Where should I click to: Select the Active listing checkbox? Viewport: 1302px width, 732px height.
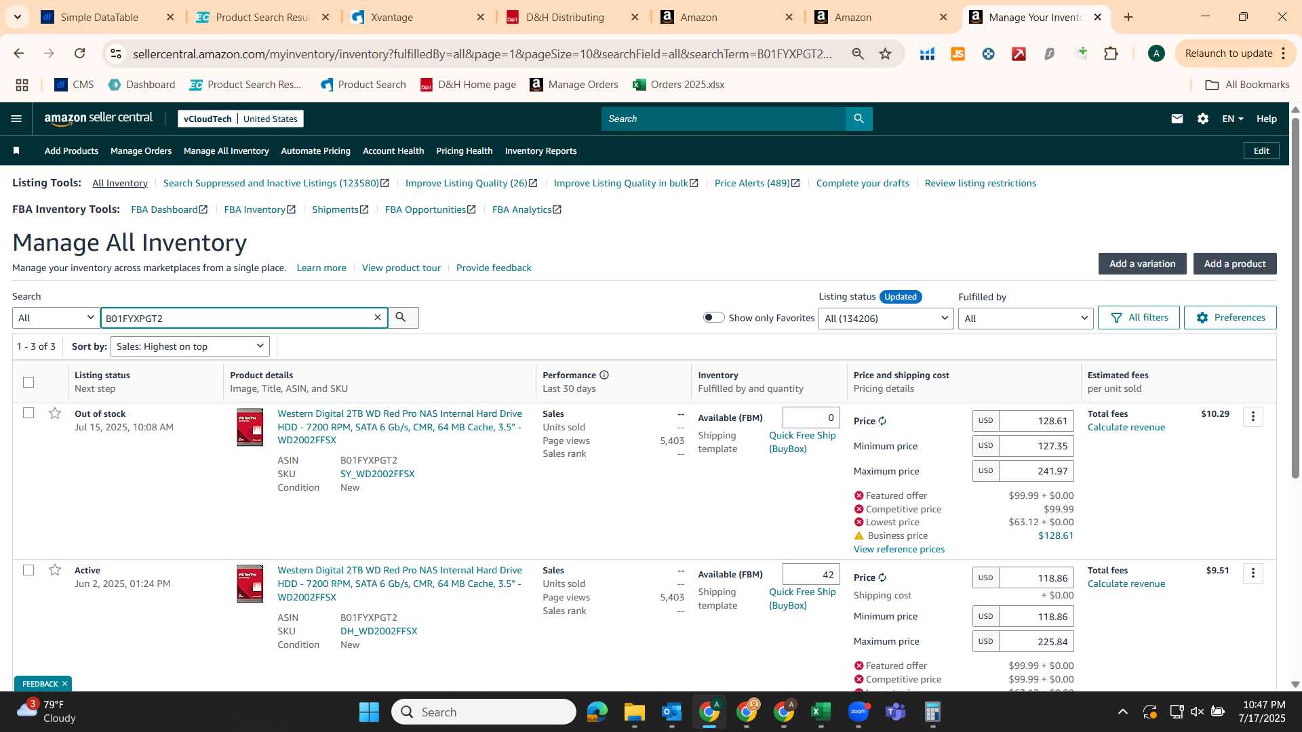pos(28,570)
